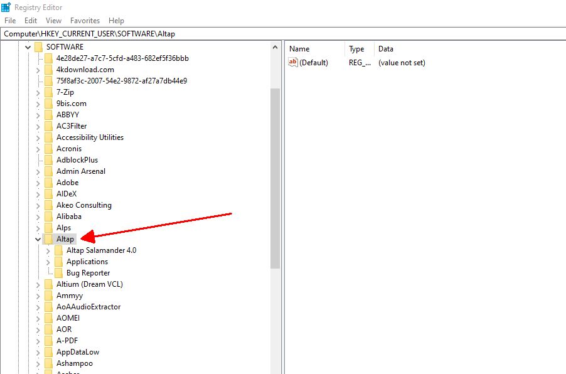
Task: Click the folder icon next to 7-Zip
Action: 48,92
